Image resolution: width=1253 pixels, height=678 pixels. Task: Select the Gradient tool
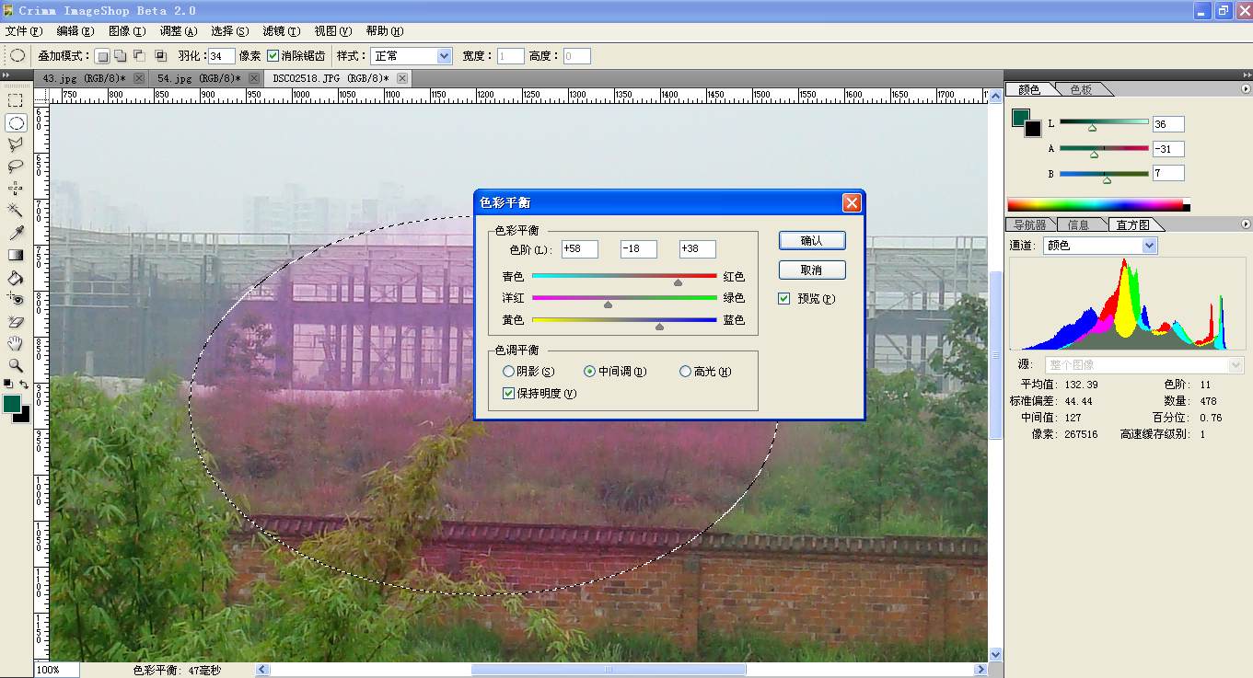(16, 255)
